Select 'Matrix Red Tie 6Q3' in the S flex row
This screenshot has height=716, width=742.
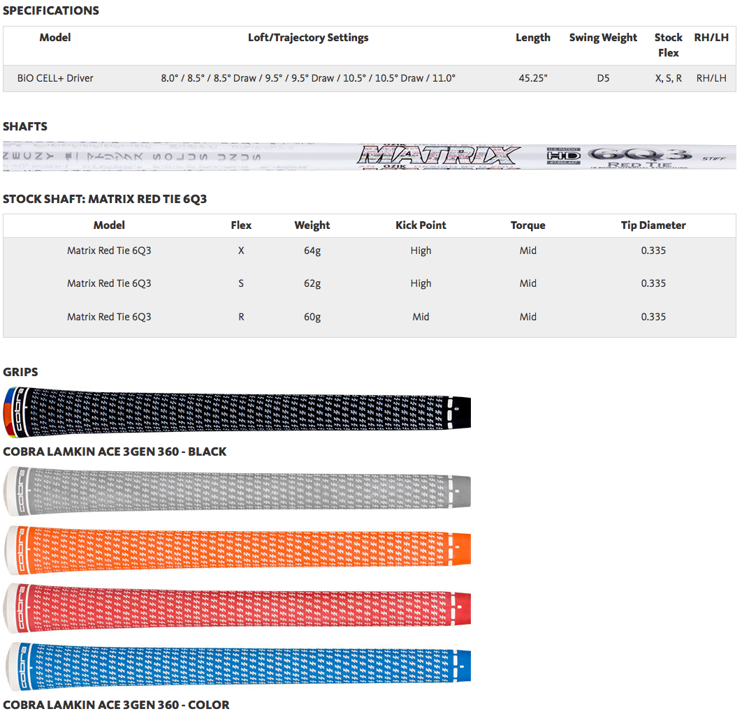coord(109,283)
